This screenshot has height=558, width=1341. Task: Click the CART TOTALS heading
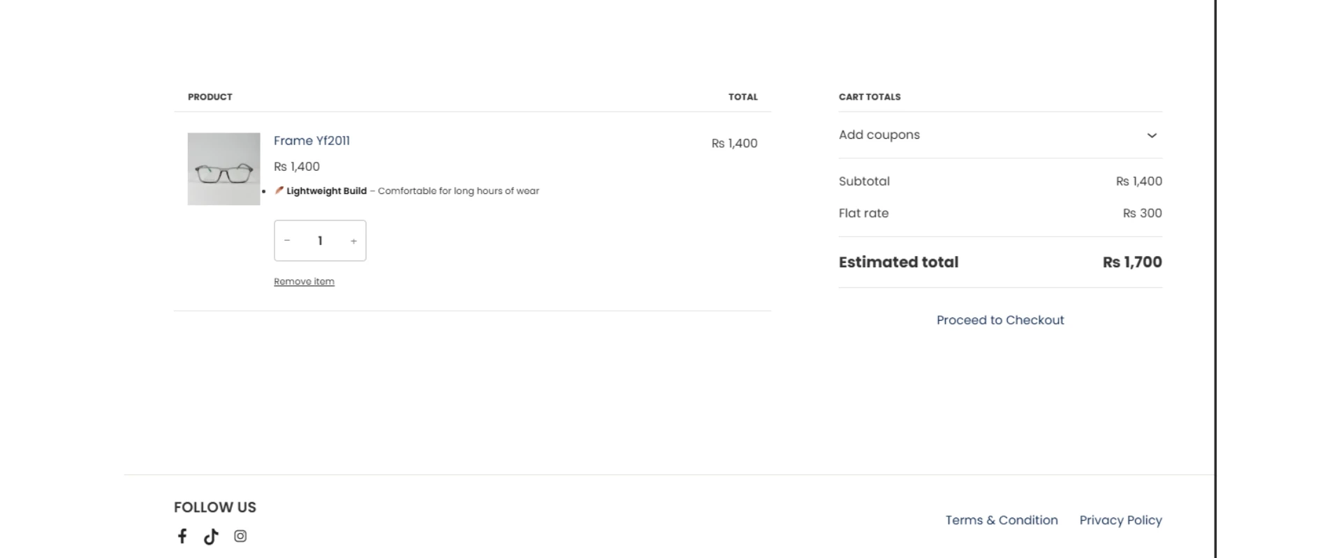click(870, 97)
